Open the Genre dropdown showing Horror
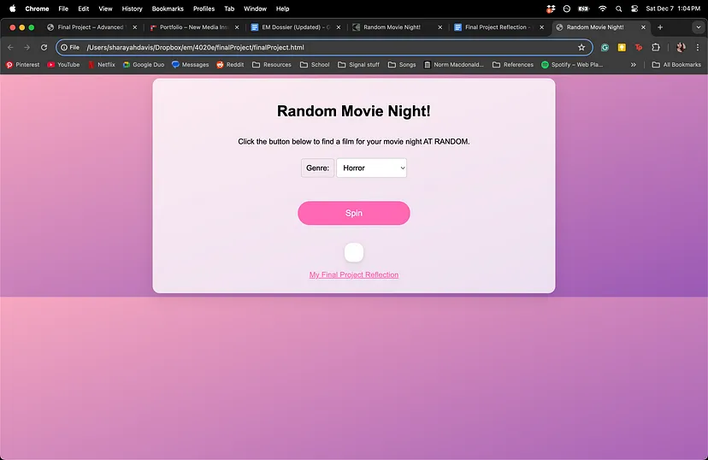This screenshot has width=708, height=460. click(371, 168)
